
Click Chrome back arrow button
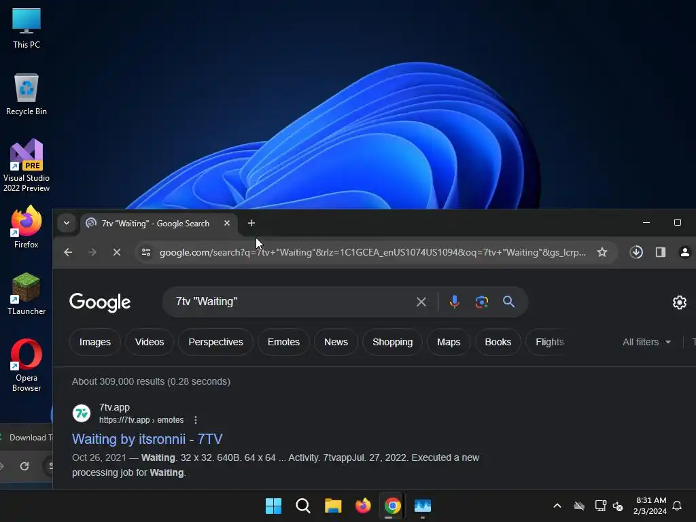tap(68, 252)
